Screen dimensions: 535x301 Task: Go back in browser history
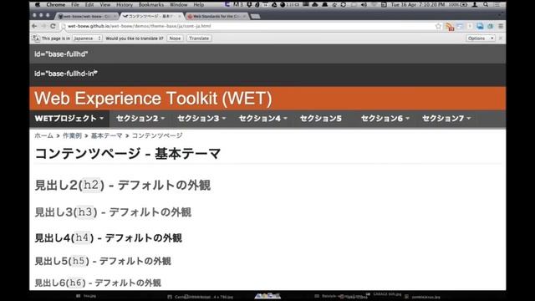[x=34, y=26]
